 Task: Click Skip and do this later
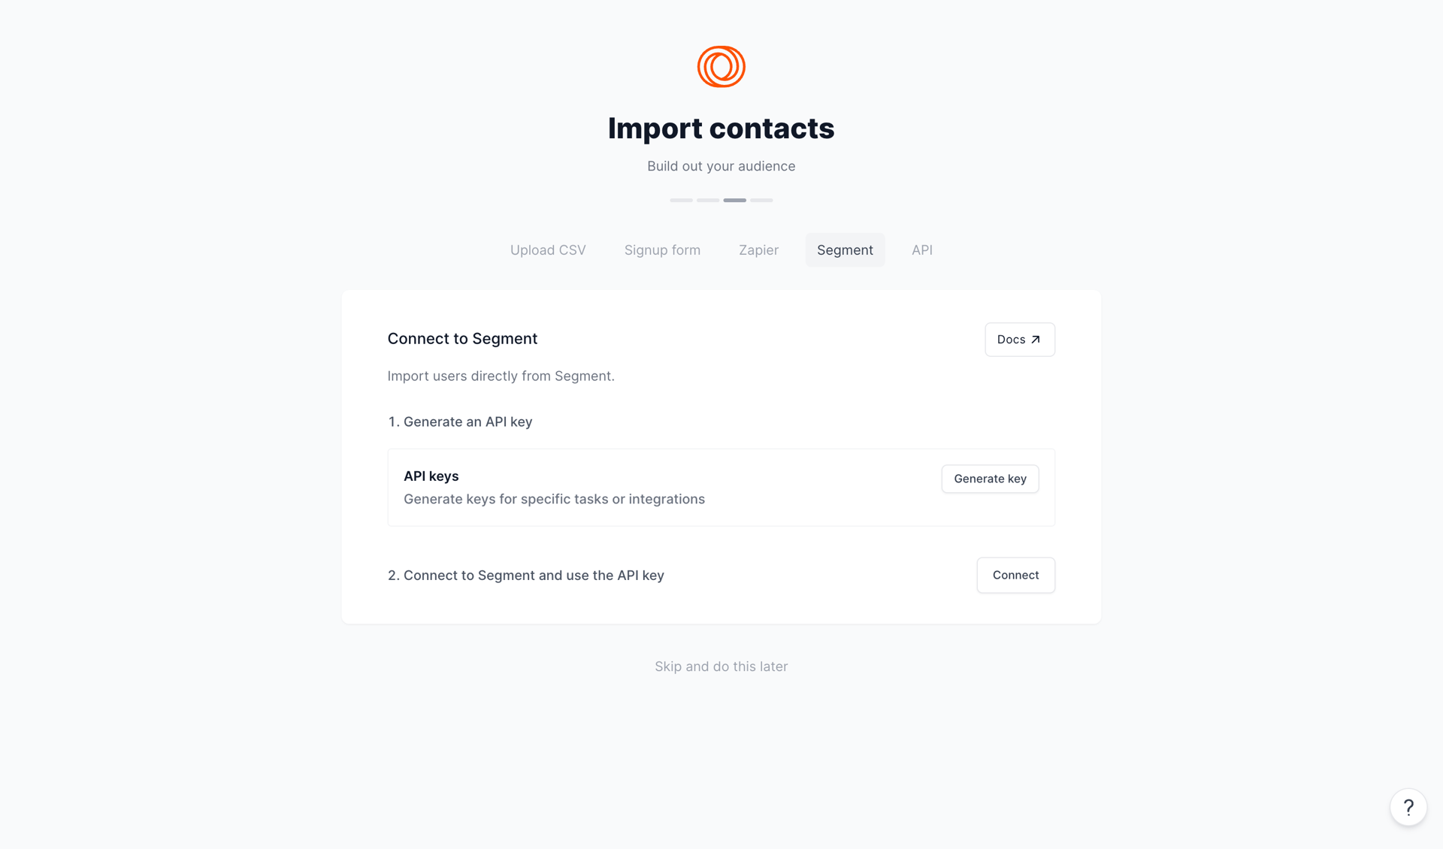721,666
